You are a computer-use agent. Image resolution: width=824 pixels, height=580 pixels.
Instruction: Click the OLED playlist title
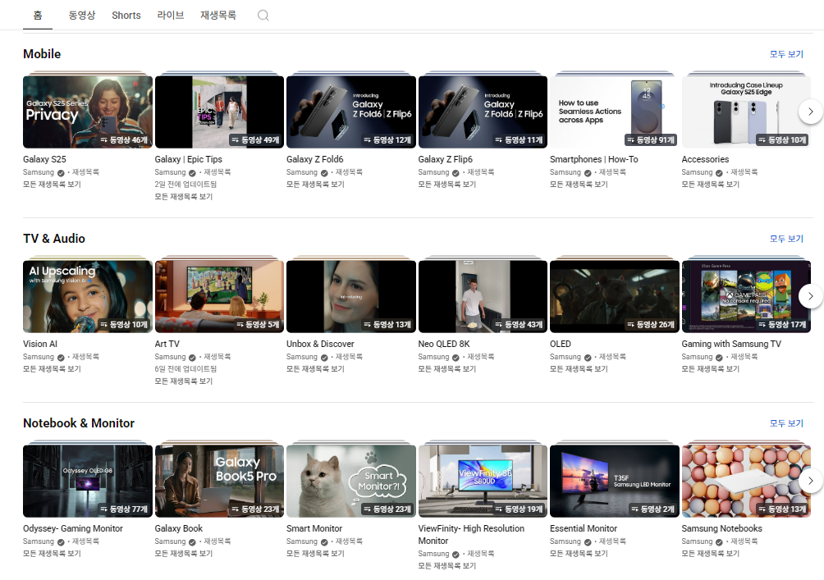coord(561,344)
